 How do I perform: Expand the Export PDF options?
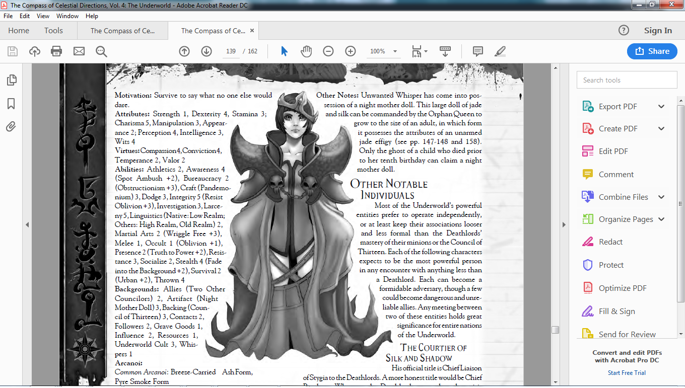[661, 107]
